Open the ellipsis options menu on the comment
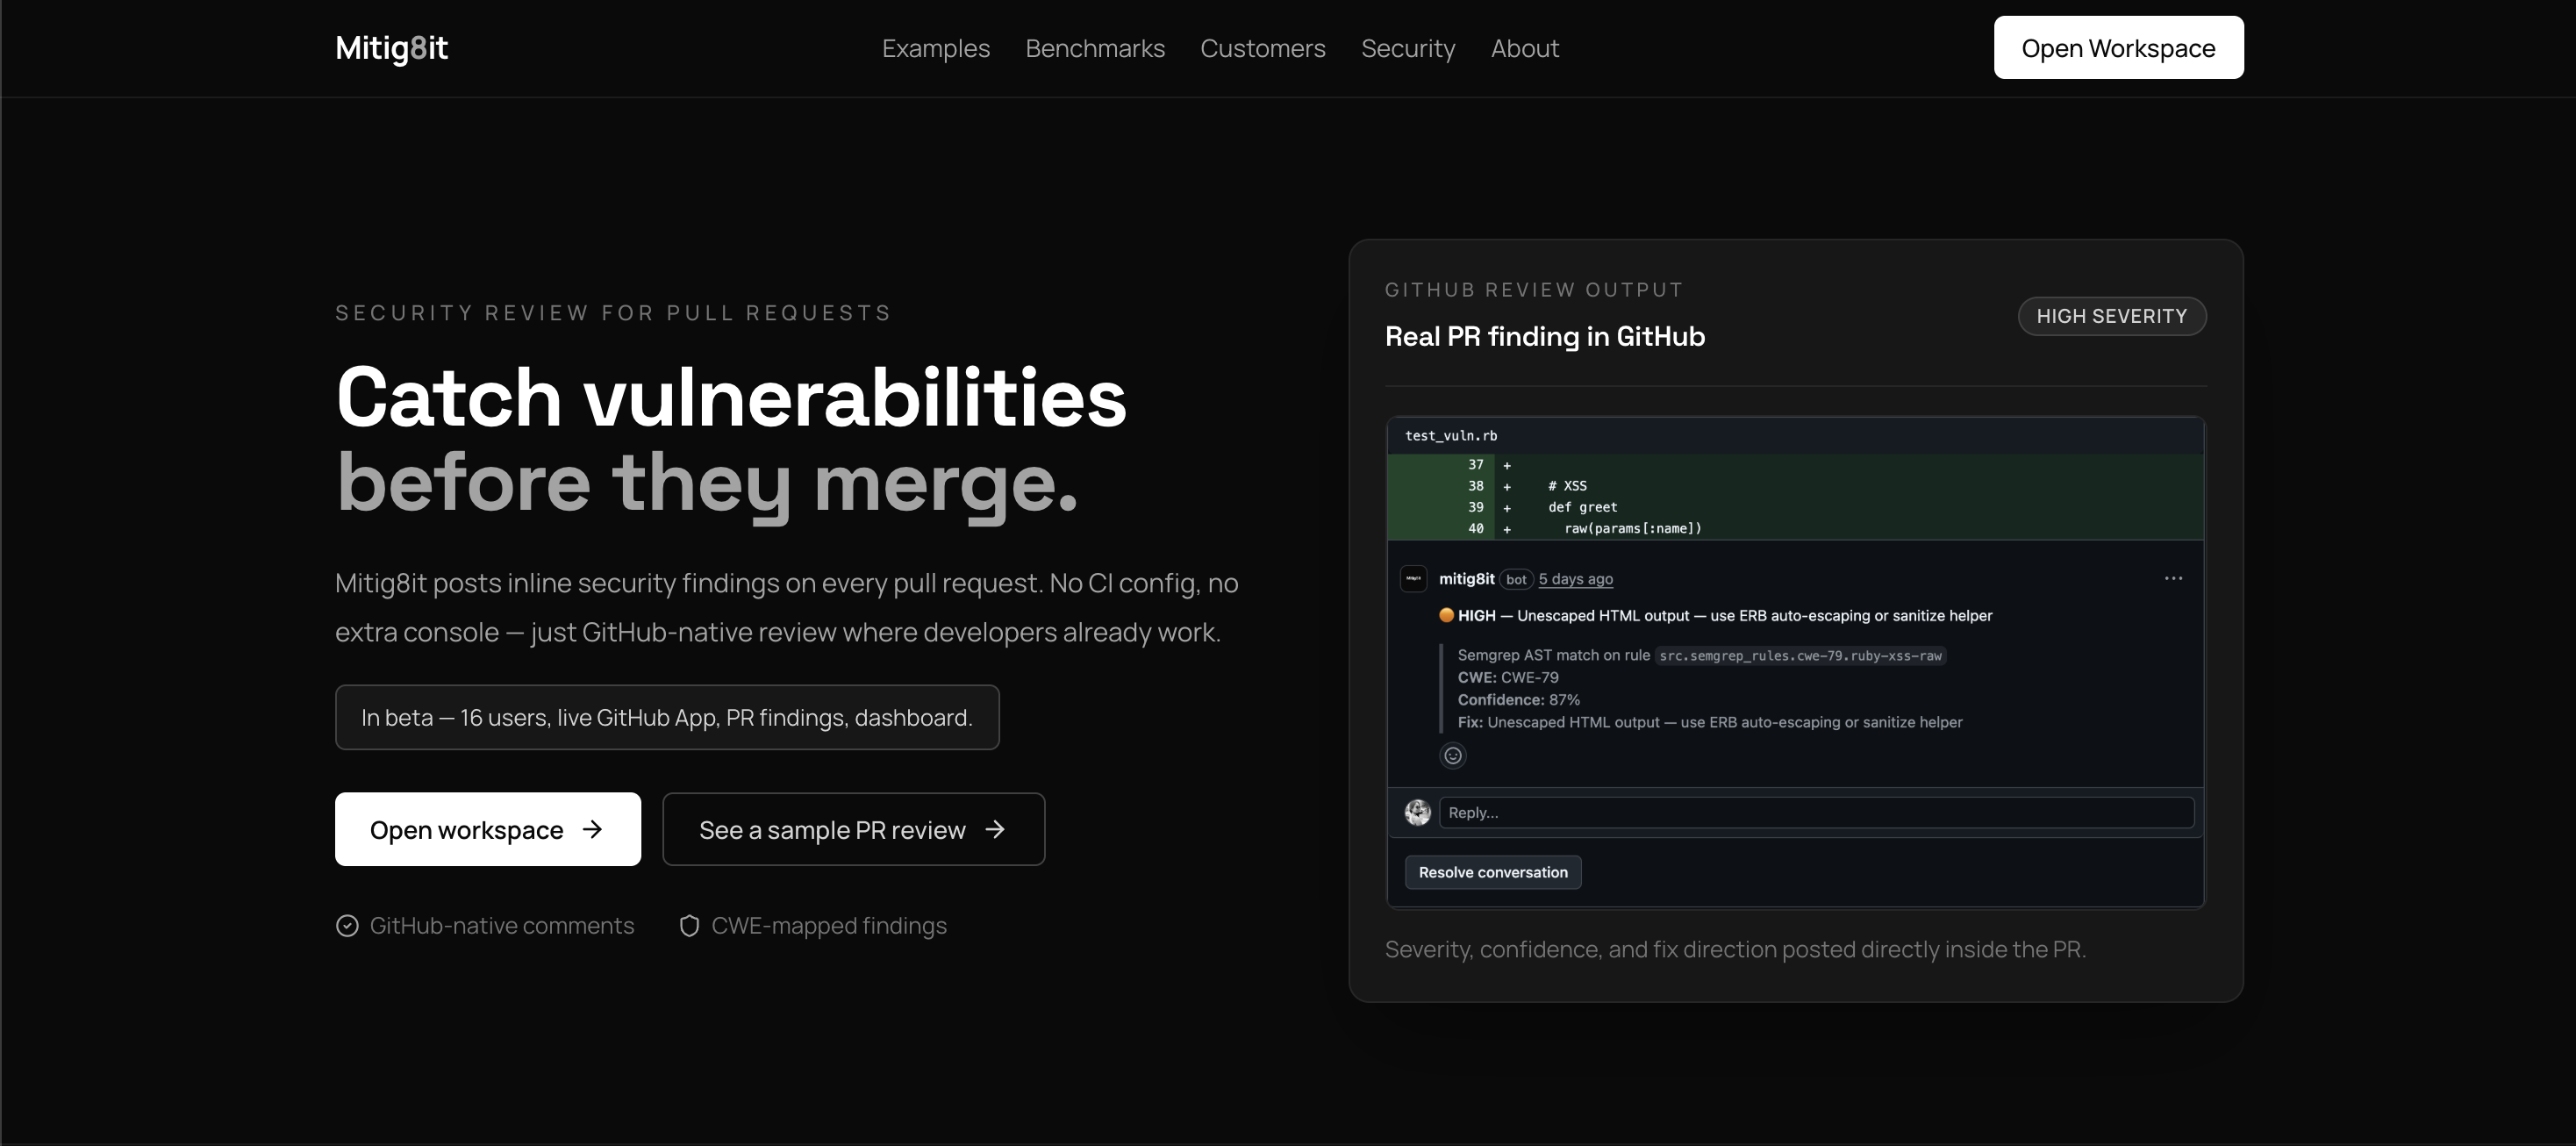The image size is (2576, 1146). click(2174, 578)
